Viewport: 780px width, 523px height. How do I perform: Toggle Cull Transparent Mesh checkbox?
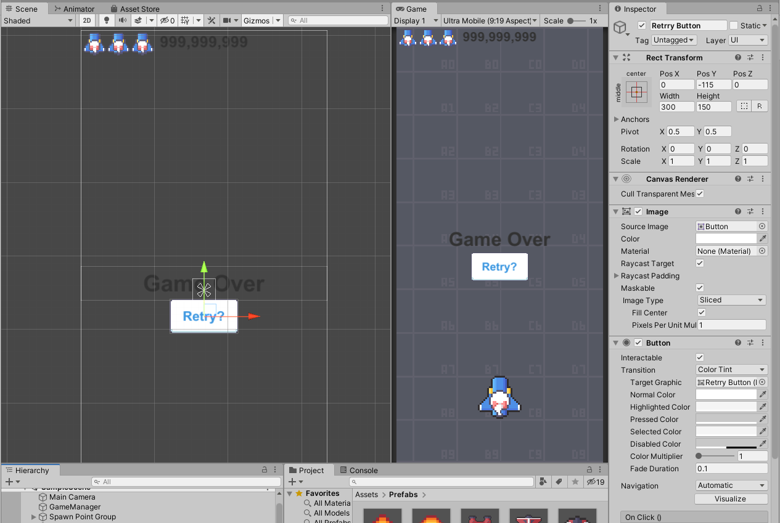click(700, 193)
